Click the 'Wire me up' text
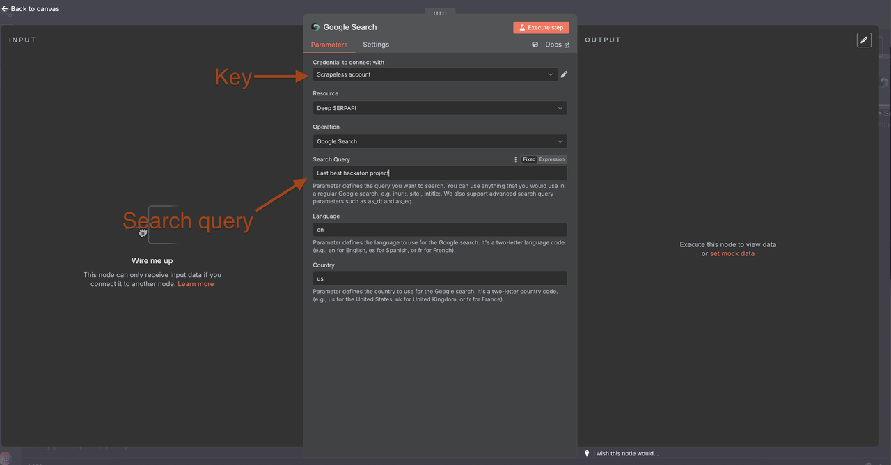 coord(152,261)
